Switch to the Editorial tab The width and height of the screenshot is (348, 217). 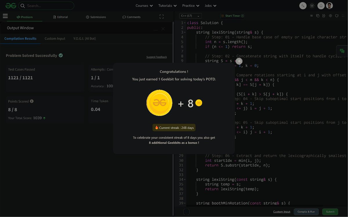click(x=60, y=17)
